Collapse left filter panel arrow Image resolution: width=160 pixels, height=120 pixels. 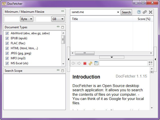(68, 59)
